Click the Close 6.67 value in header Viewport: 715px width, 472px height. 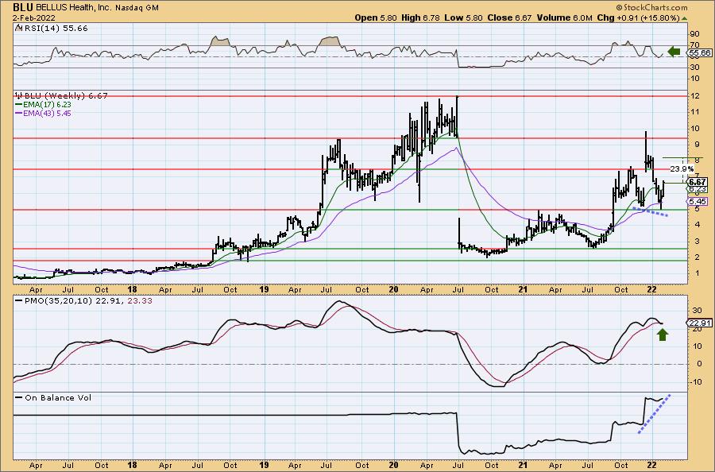click(509, 17)
